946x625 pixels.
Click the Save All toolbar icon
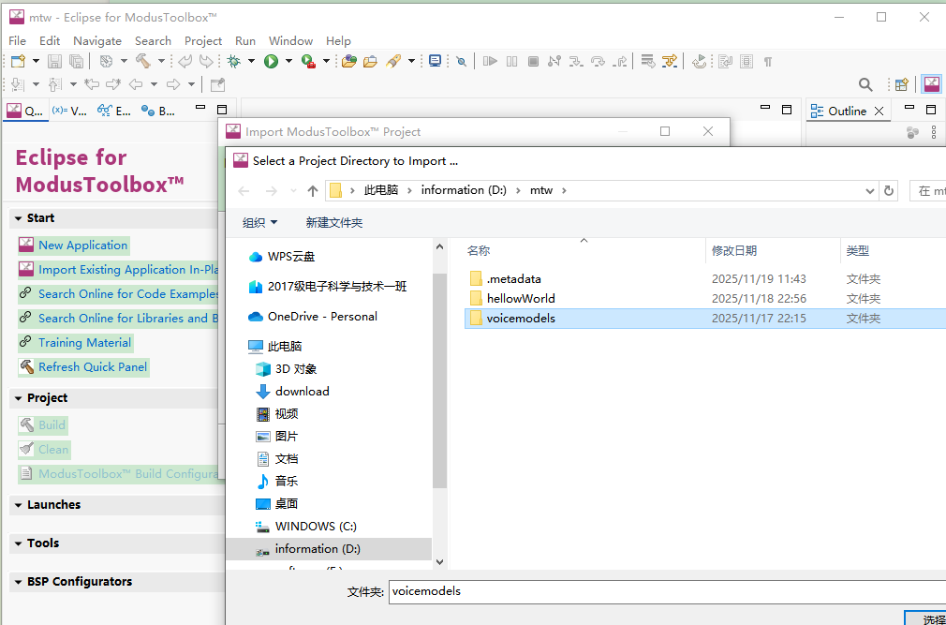coord(76,61)
